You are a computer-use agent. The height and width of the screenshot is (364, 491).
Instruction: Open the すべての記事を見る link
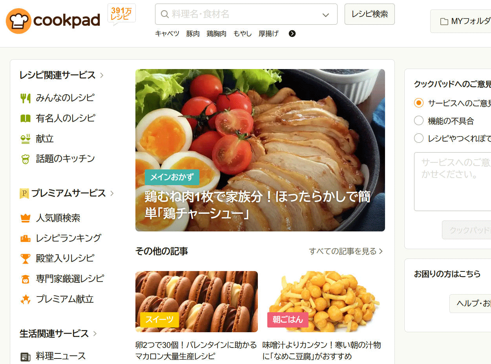coord(346,251)
